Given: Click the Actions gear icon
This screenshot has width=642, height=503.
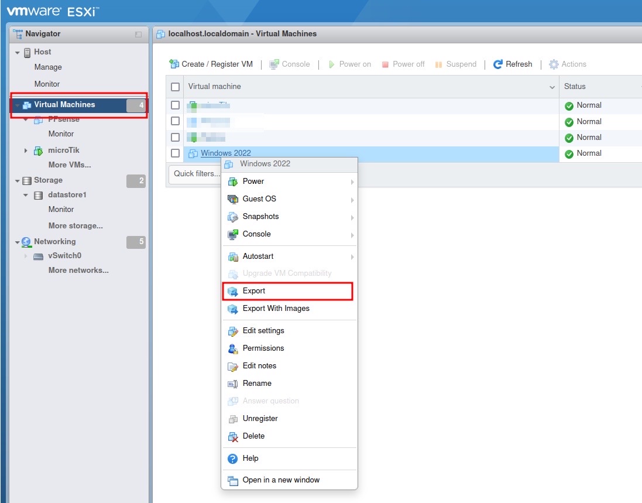Looking at the screenshot, I should pyautogui.click(x=554, y=64).
